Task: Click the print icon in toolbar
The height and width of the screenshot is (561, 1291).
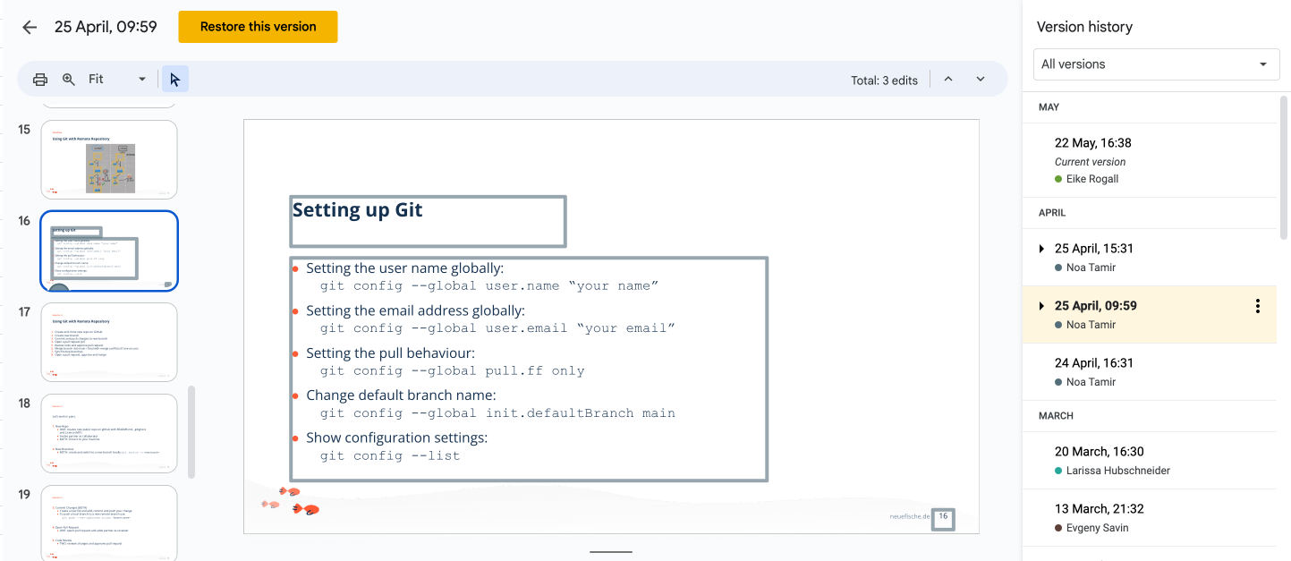Action: point(40,80)
